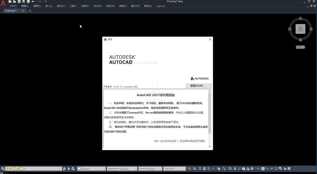Toggle the layer 0 lock icon
This screenshot has height=174, width=317.
[x=18, y=169]
